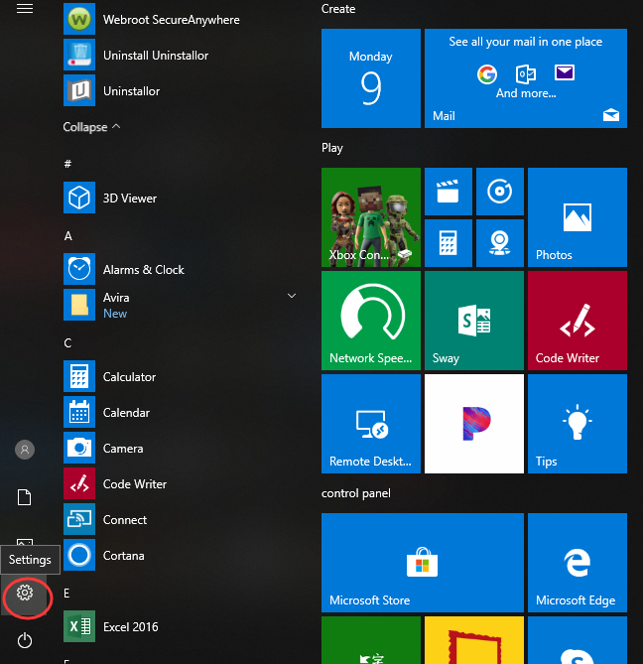The image size is (643, 664).
Task: Open the Photos tile
Action: pyautogui.click(x=578, y=217)
